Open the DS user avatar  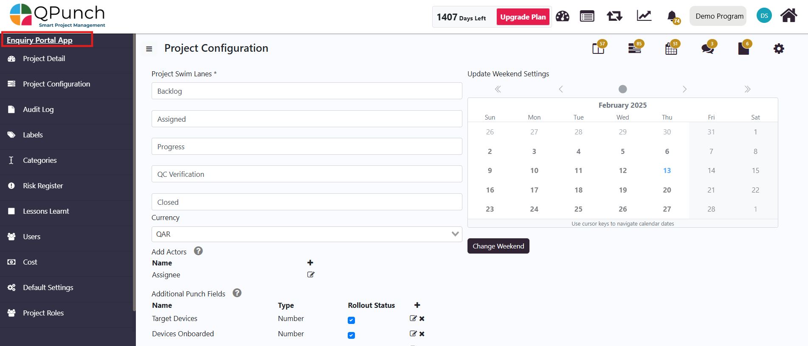point(764,16)
